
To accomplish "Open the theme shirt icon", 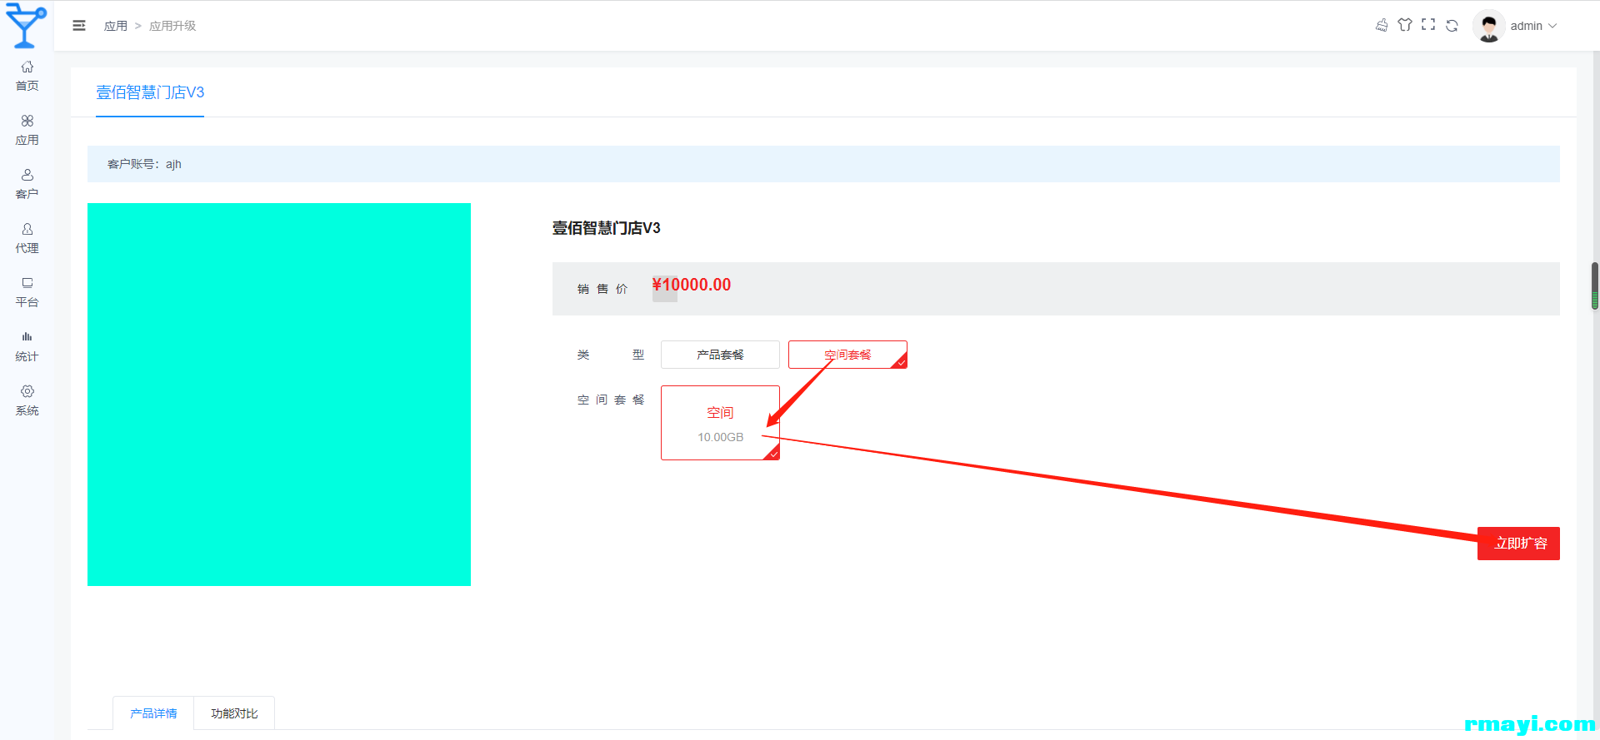I will tap(1405, 25).
